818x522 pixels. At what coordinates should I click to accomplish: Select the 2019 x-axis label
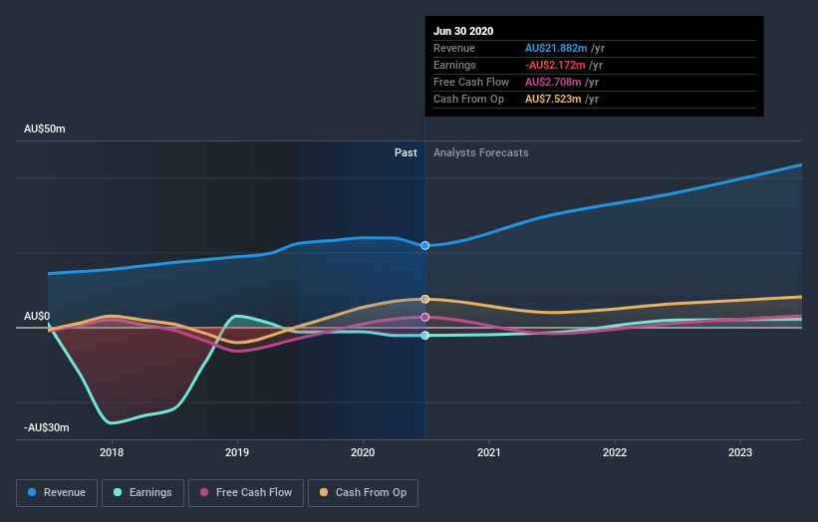coord(237,452)
